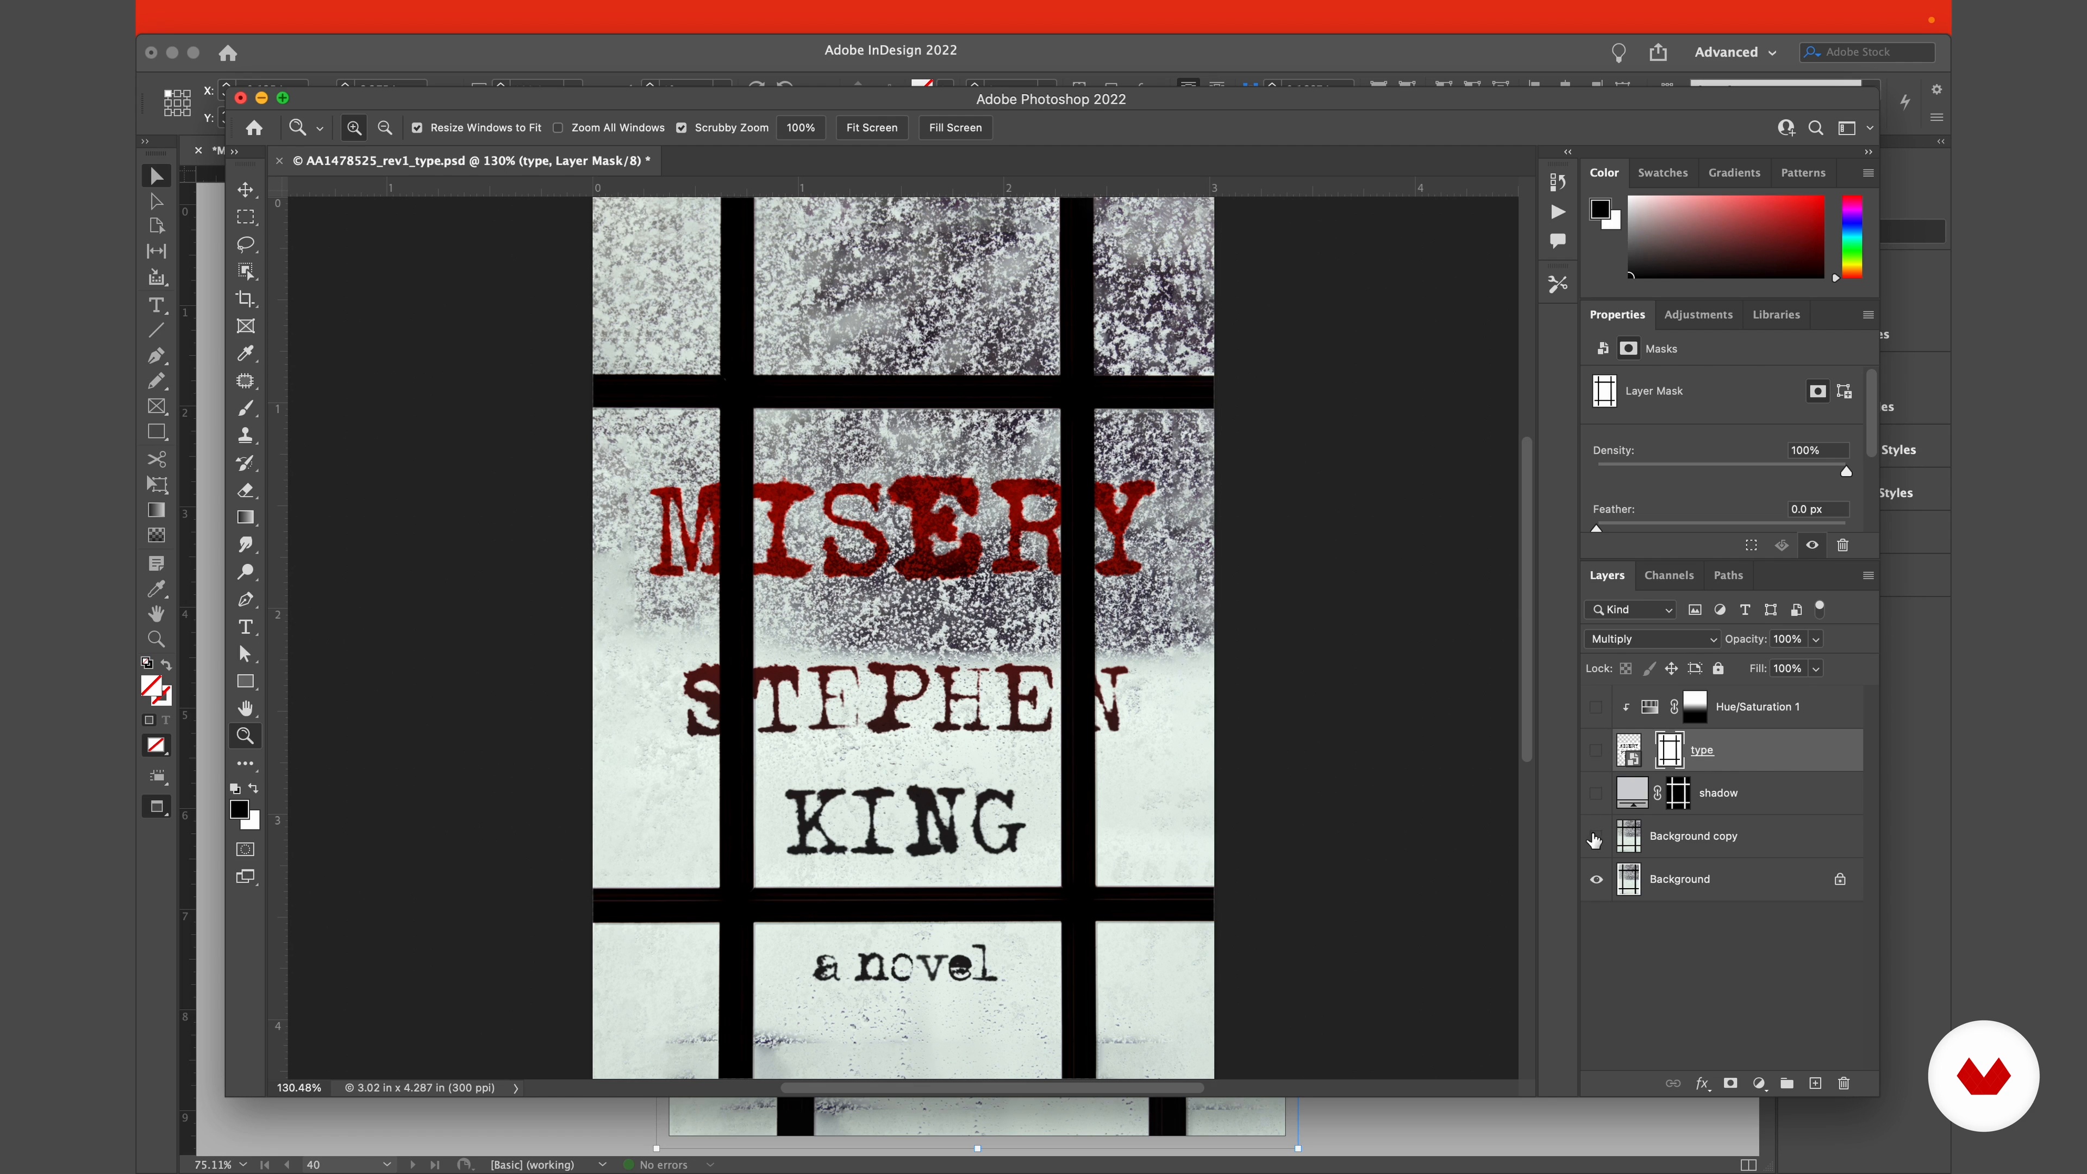Toggle mask visibility eye in Properties
This screenshot has height=1174, width=2087.
(x=1813, y=545)
